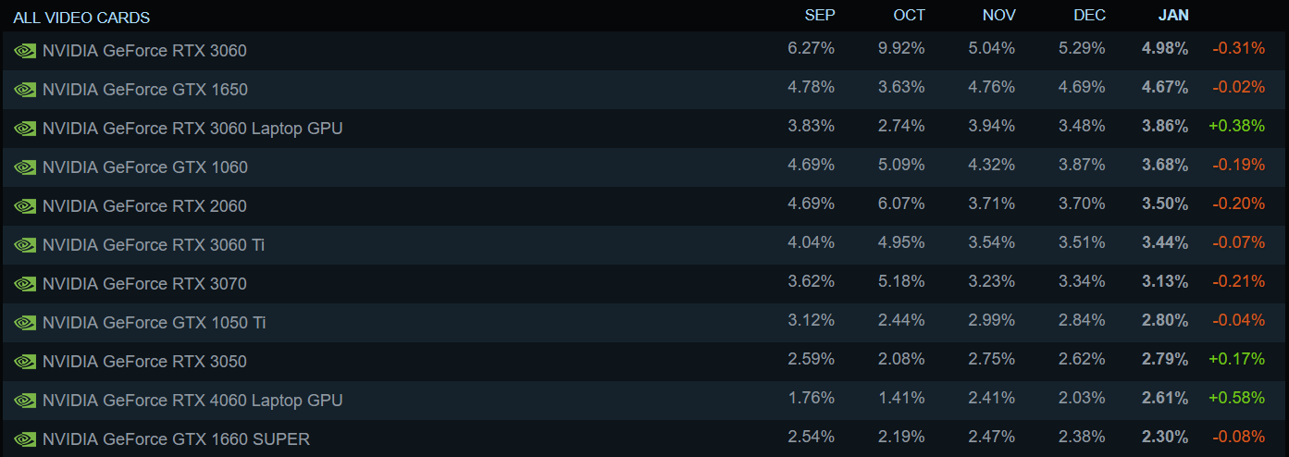The width and height of the screenshot is (1289, 457).
Task: Click NVIDIA logo beside RTX 3070
Action: (25, 284)
